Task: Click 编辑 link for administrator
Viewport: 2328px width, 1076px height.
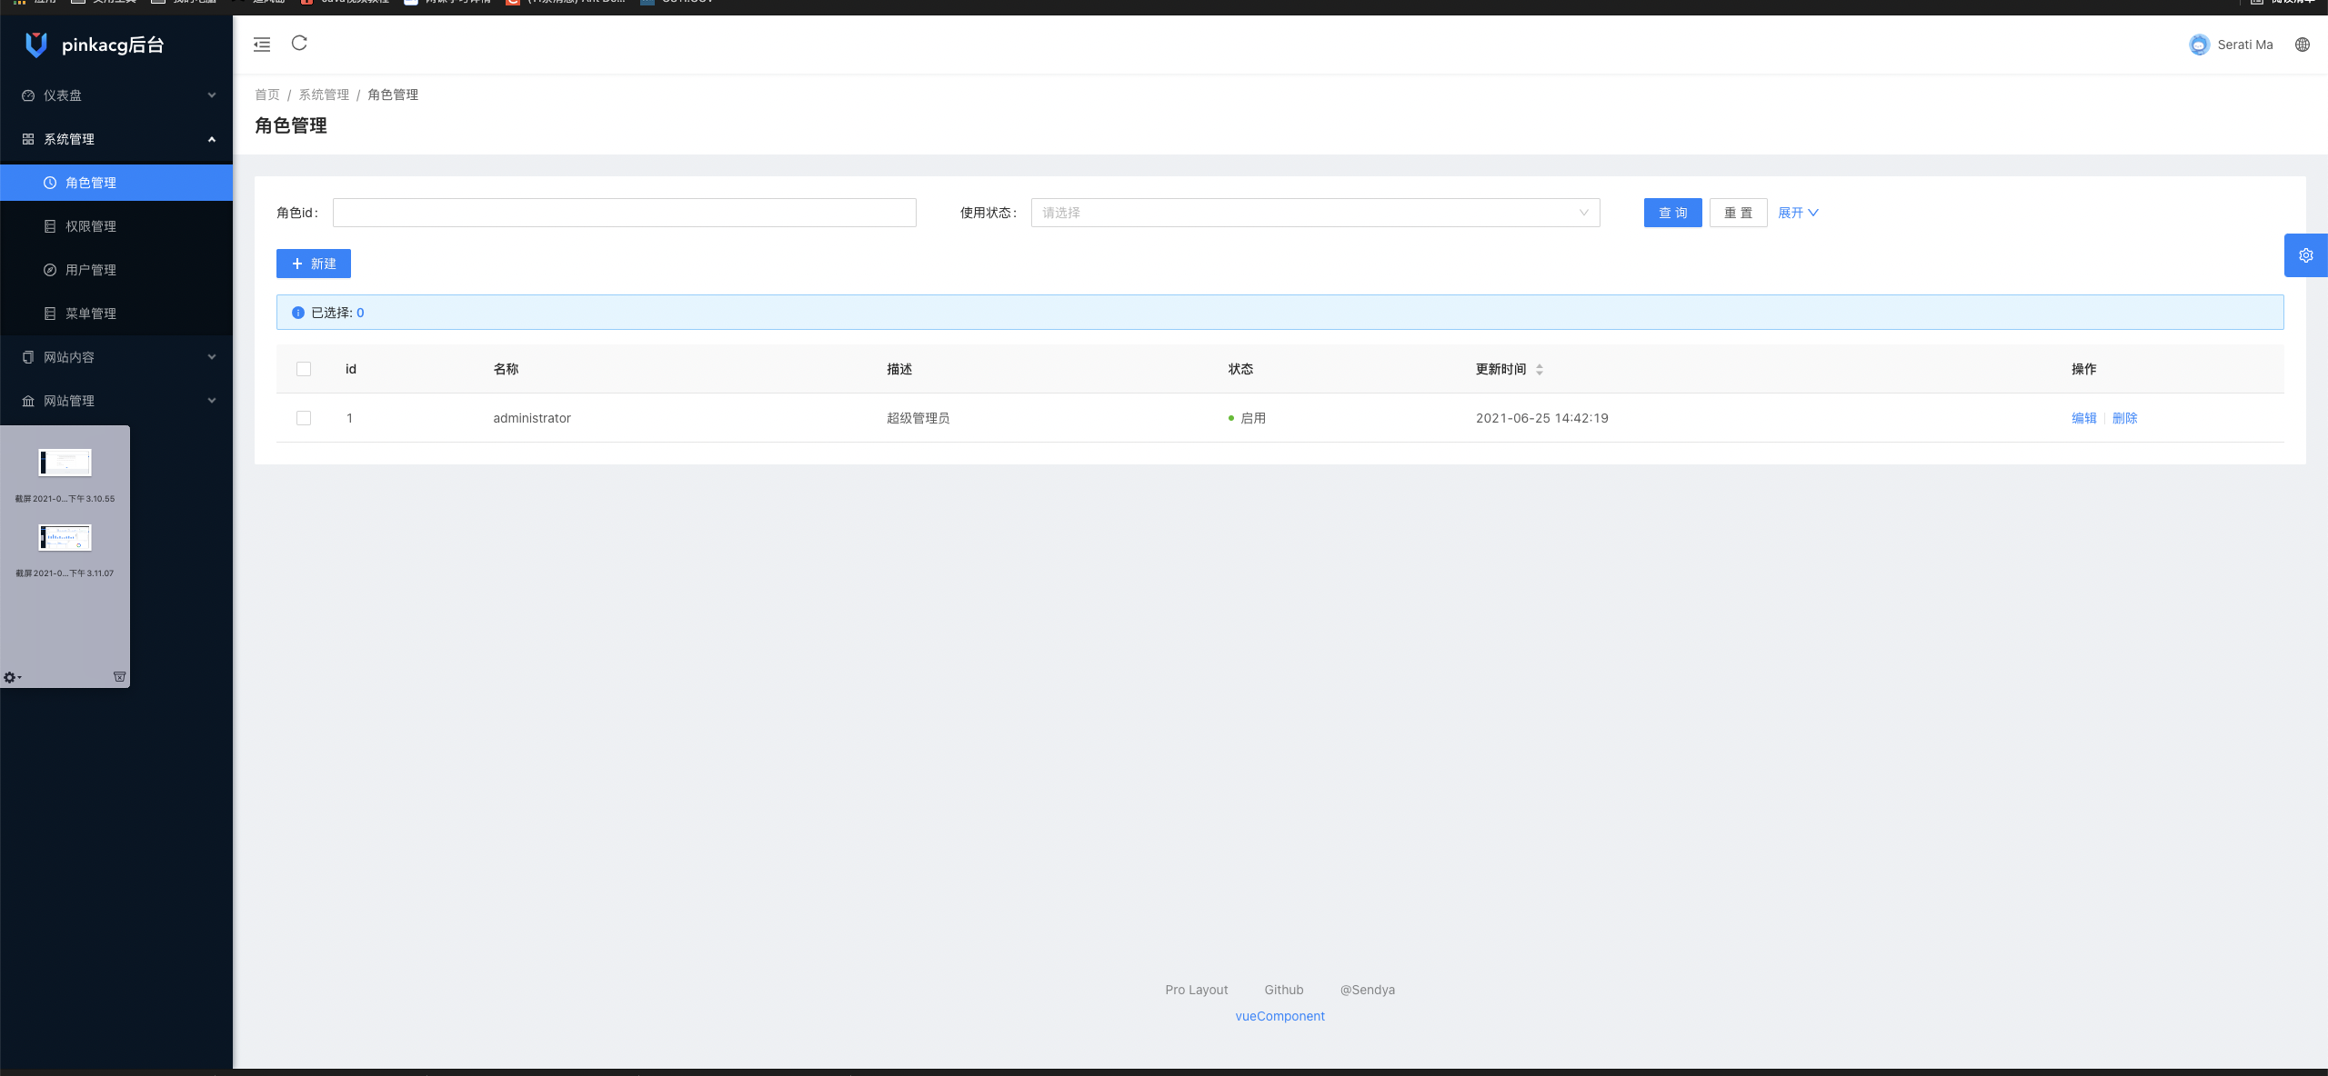Action: pos(2083,418)
